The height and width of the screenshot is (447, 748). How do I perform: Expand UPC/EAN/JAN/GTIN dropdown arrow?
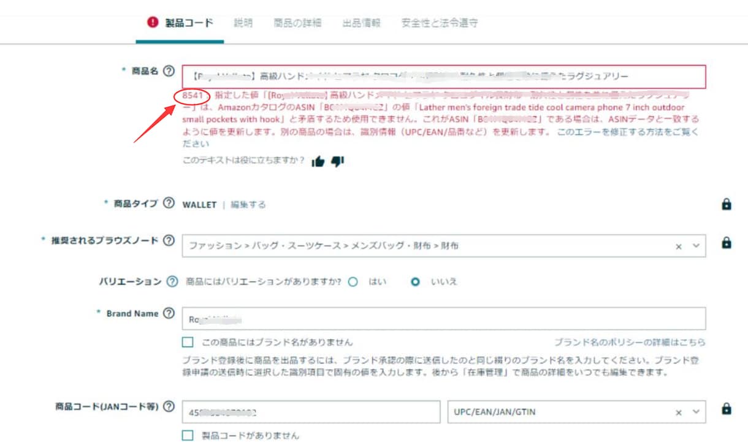[x=695, y=412]
